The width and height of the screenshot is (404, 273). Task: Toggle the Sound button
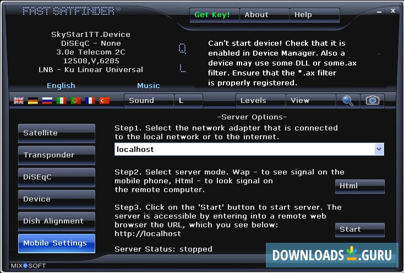pyautogui.click(x=149, y=101)
